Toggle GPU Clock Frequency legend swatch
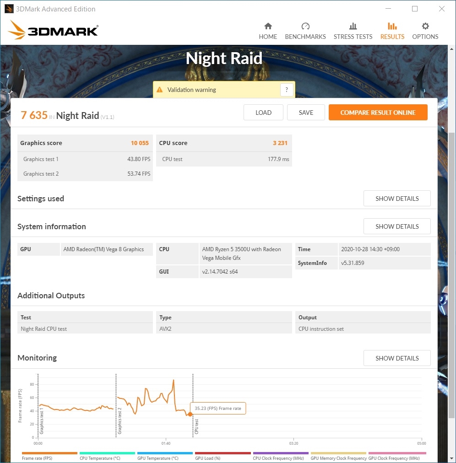The image size is (456, 463). (397, 453)
